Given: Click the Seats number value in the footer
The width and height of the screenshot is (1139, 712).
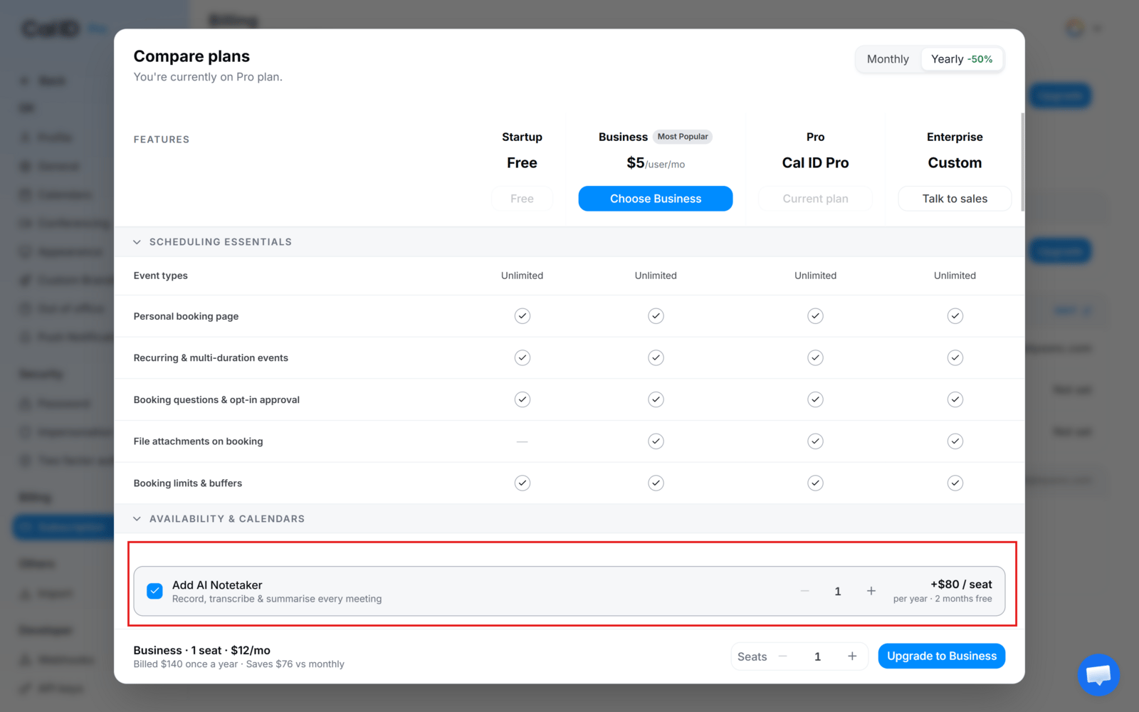Looking at the screenshot, I should tap(817, 656).
